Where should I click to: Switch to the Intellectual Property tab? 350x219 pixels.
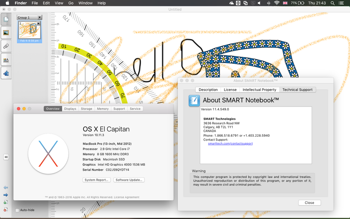[259, 90]
